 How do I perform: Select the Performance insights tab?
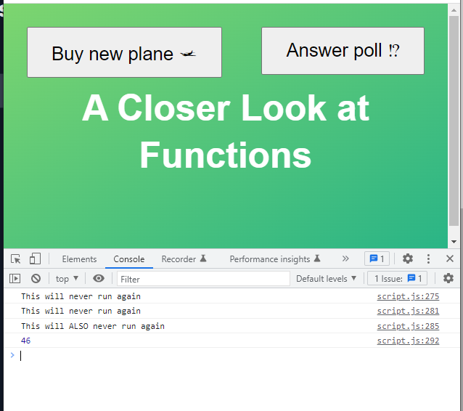274,259
